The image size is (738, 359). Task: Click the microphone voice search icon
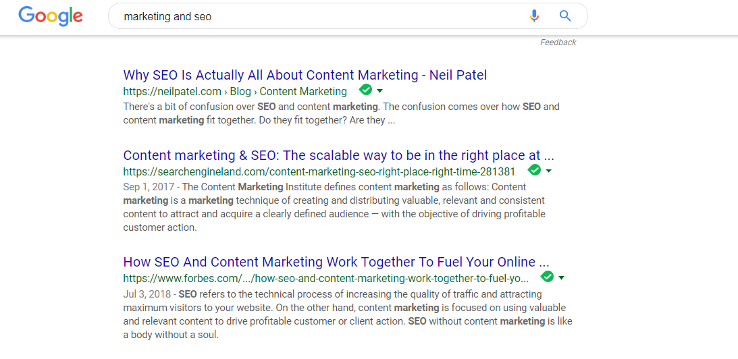[x=534, y=16]
